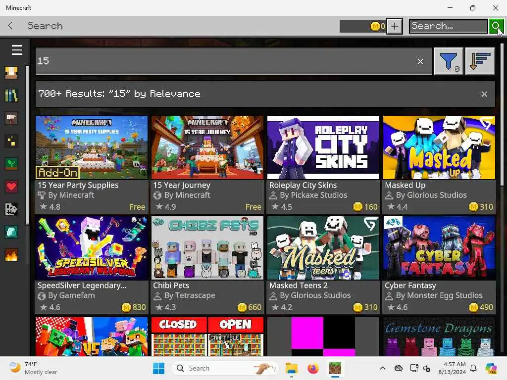The width and height of the screenshot is (507, 380).
Task: Open the clock showing 4:57 AM
Action: click(452, 368)
